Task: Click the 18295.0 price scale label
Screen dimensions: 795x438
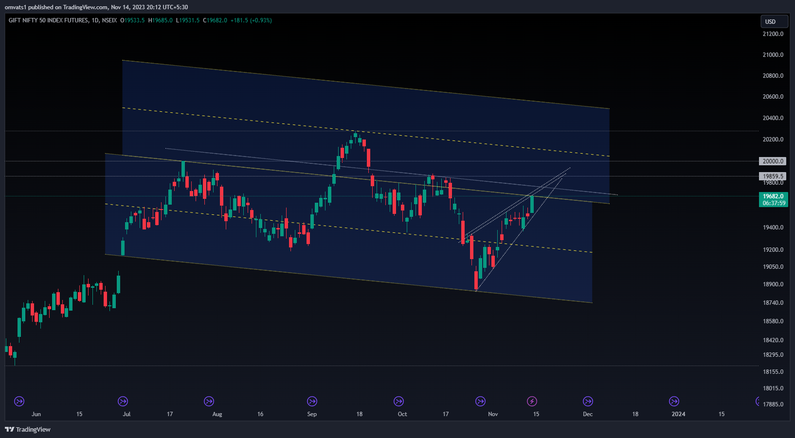Action: [773, 355]
